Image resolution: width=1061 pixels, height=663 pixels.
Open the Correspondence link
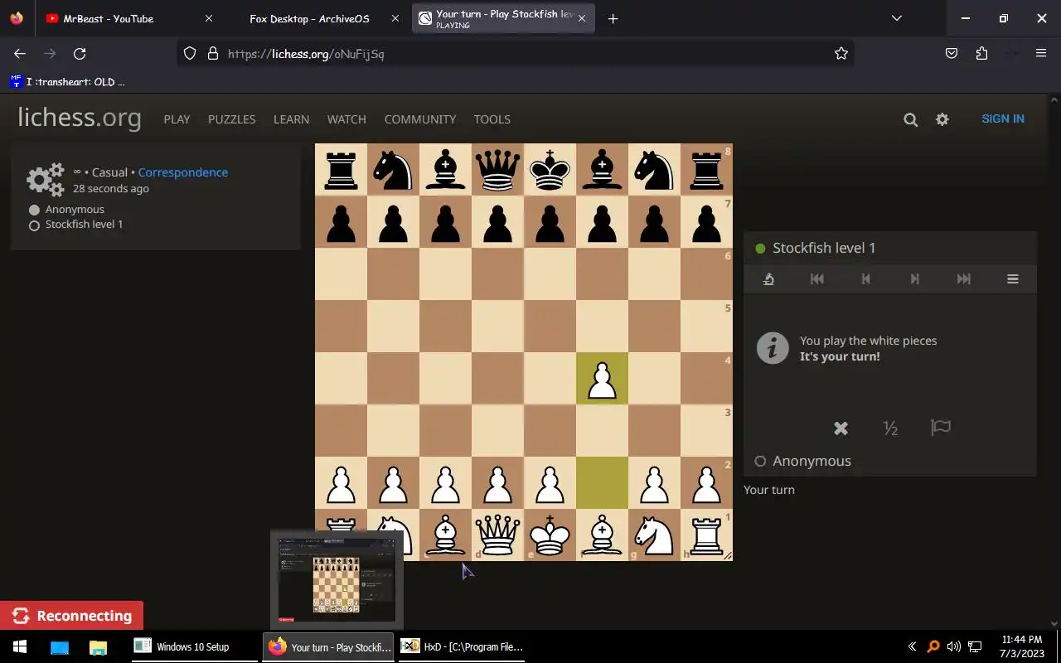pos(182,172)
